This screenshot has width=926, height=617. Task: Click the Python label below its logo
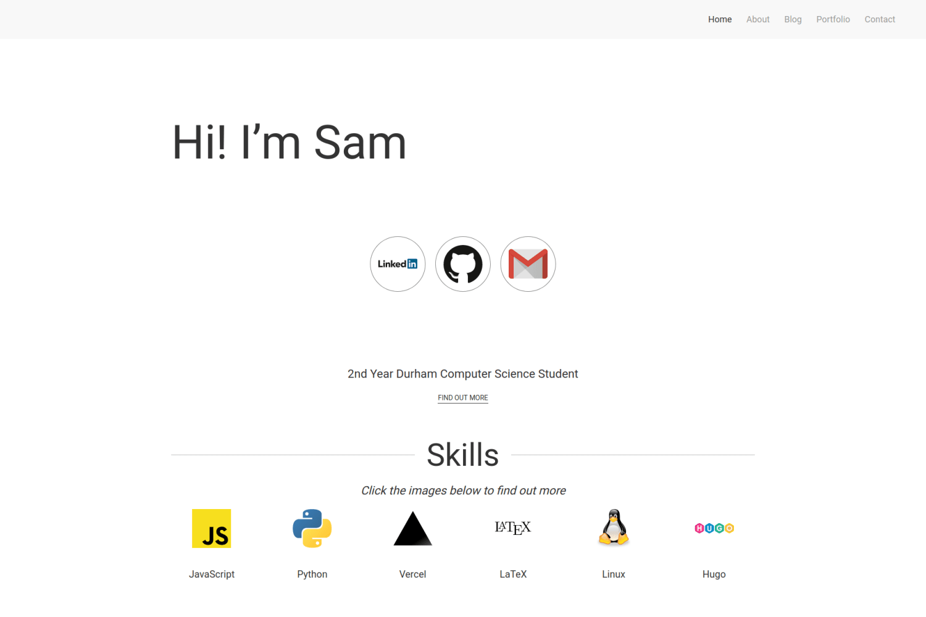312,574
